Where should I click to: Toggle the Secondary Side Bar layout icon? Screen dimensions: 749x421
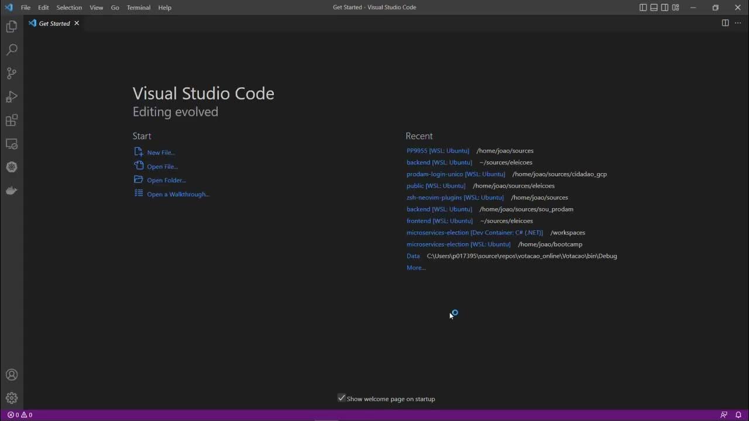tap(665, 8)
